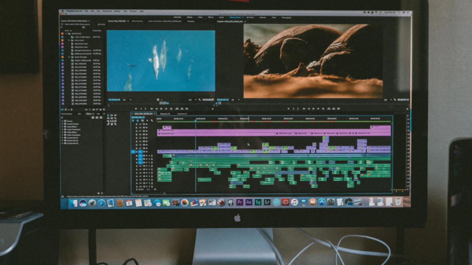472x265 pixels.
Task: Collapse the RAWFOOTAGE bin
Action: (66, 33)
